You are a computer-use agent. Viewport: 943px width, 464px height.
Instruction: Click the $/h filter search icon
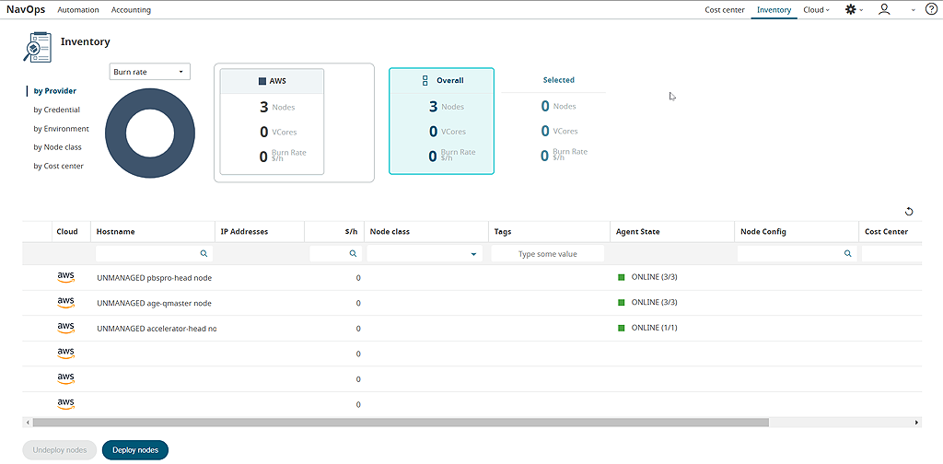click(352, 253)
